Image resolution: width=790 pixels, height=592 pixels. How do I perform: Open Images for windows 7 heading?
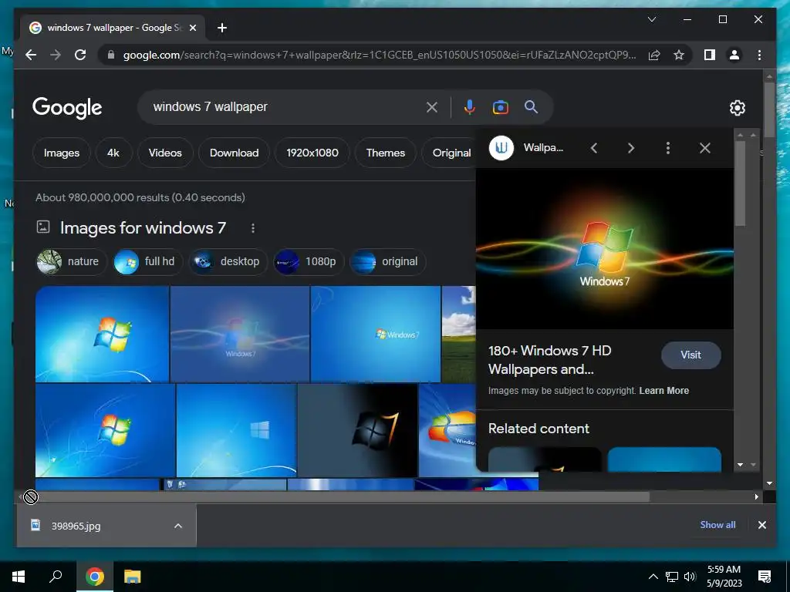[143, 228]
